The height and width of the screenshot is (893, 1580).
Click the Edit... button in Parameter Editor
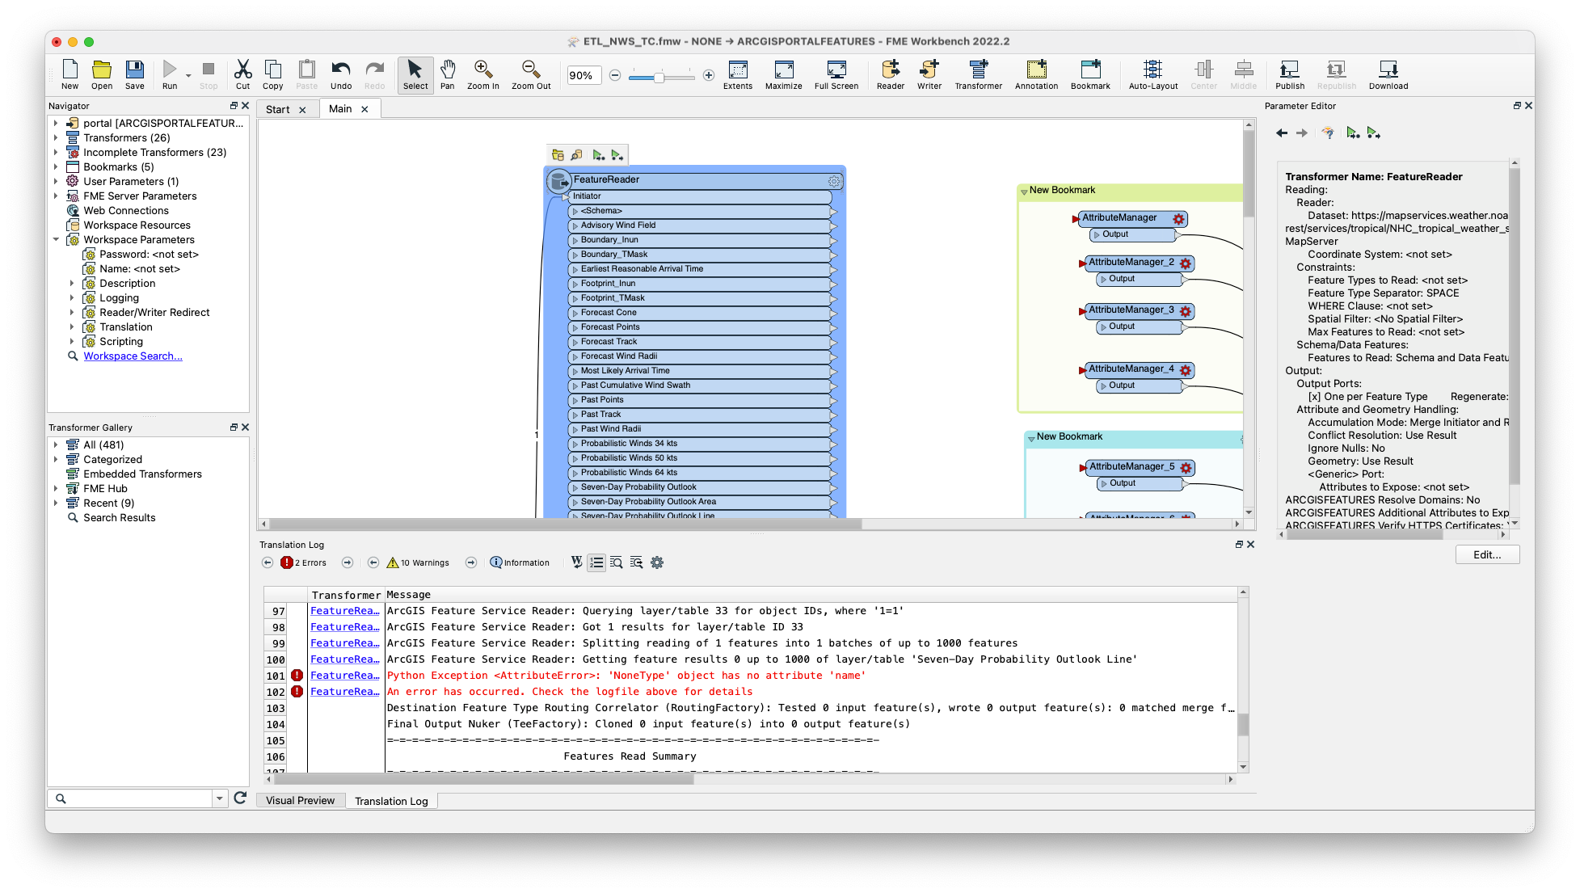point(1487,554)
